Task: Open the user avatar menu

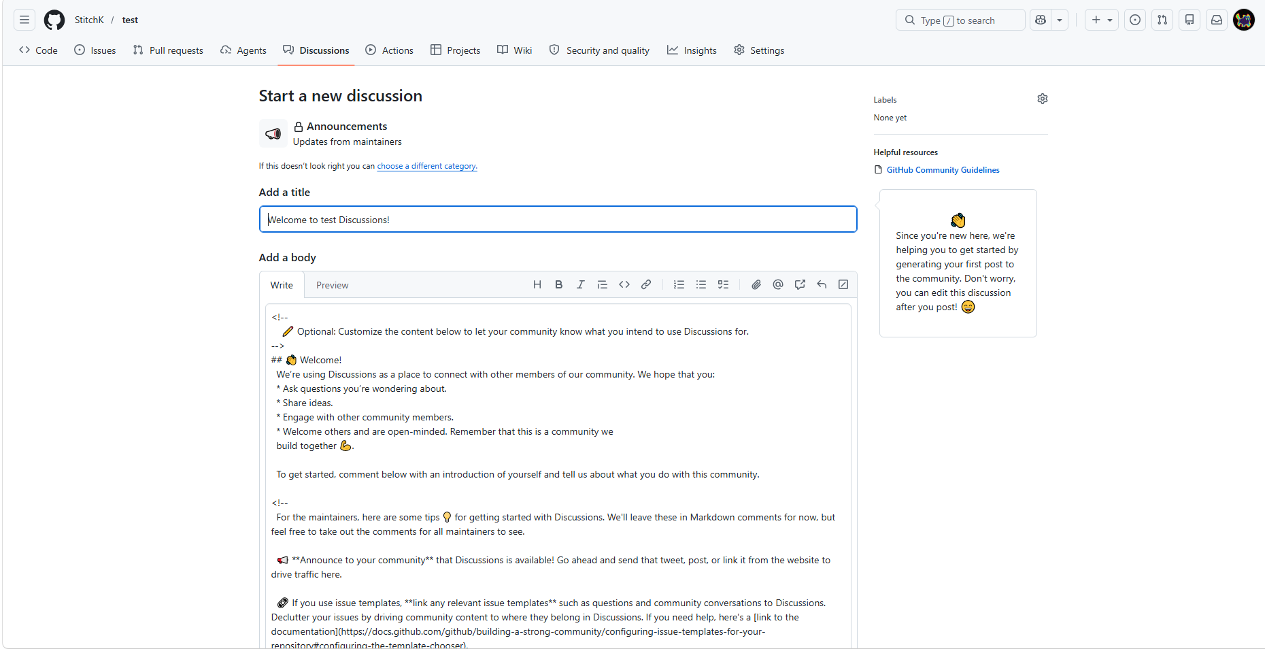Action: [x=1244, y=20]
